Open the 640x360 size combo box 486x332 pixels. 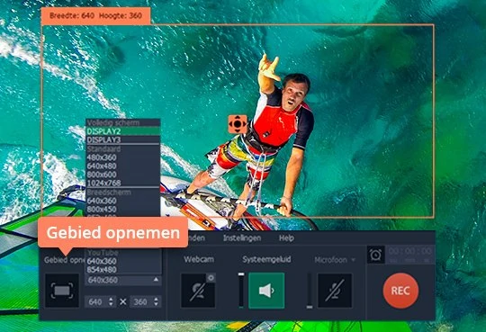click(123, 280)
